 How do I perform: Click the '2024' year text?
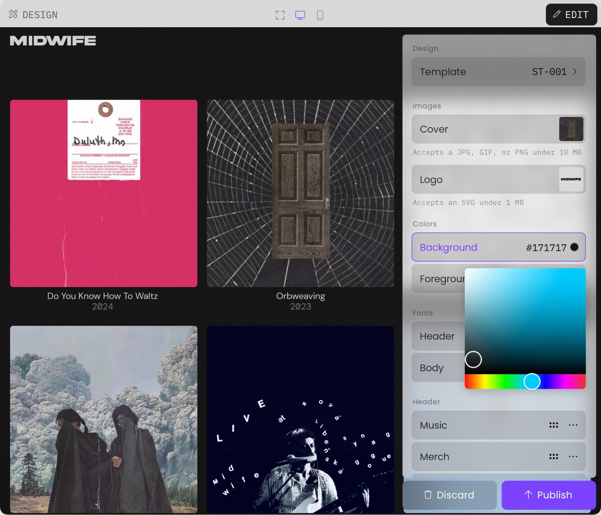(x=103, y=307)
